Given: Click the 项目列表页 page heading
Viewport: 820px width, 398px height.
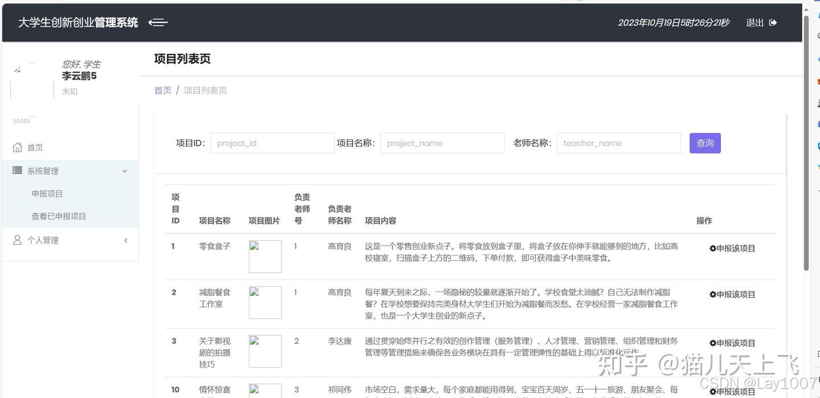Looking at the screenshot, I should tap(182, 59).
